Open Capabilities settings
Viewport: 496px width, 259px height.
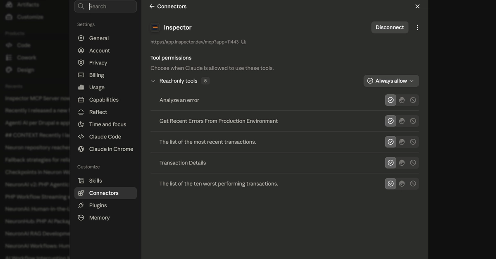[105, 100]
